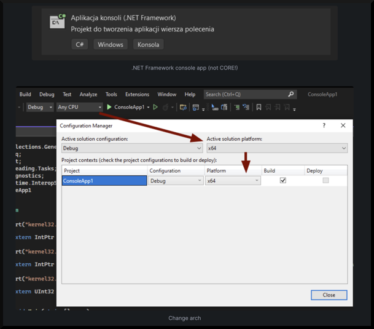Click the uncomment selection toolbar icon
This screenshot has width=374, height=329.
tap(246, 107)
